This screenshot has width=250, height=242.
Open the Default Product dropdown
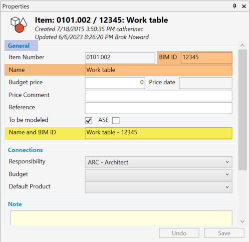click(x=158, y=187)
